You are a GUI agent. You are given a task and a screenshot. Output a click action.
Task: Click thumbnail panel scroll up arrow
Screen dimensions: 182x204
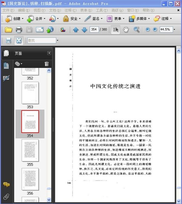49,71
